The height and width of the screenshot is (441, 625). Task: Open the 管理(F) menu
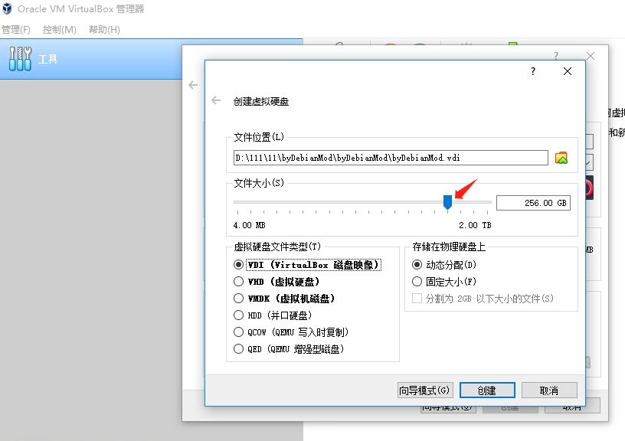[x=16, y=30]
